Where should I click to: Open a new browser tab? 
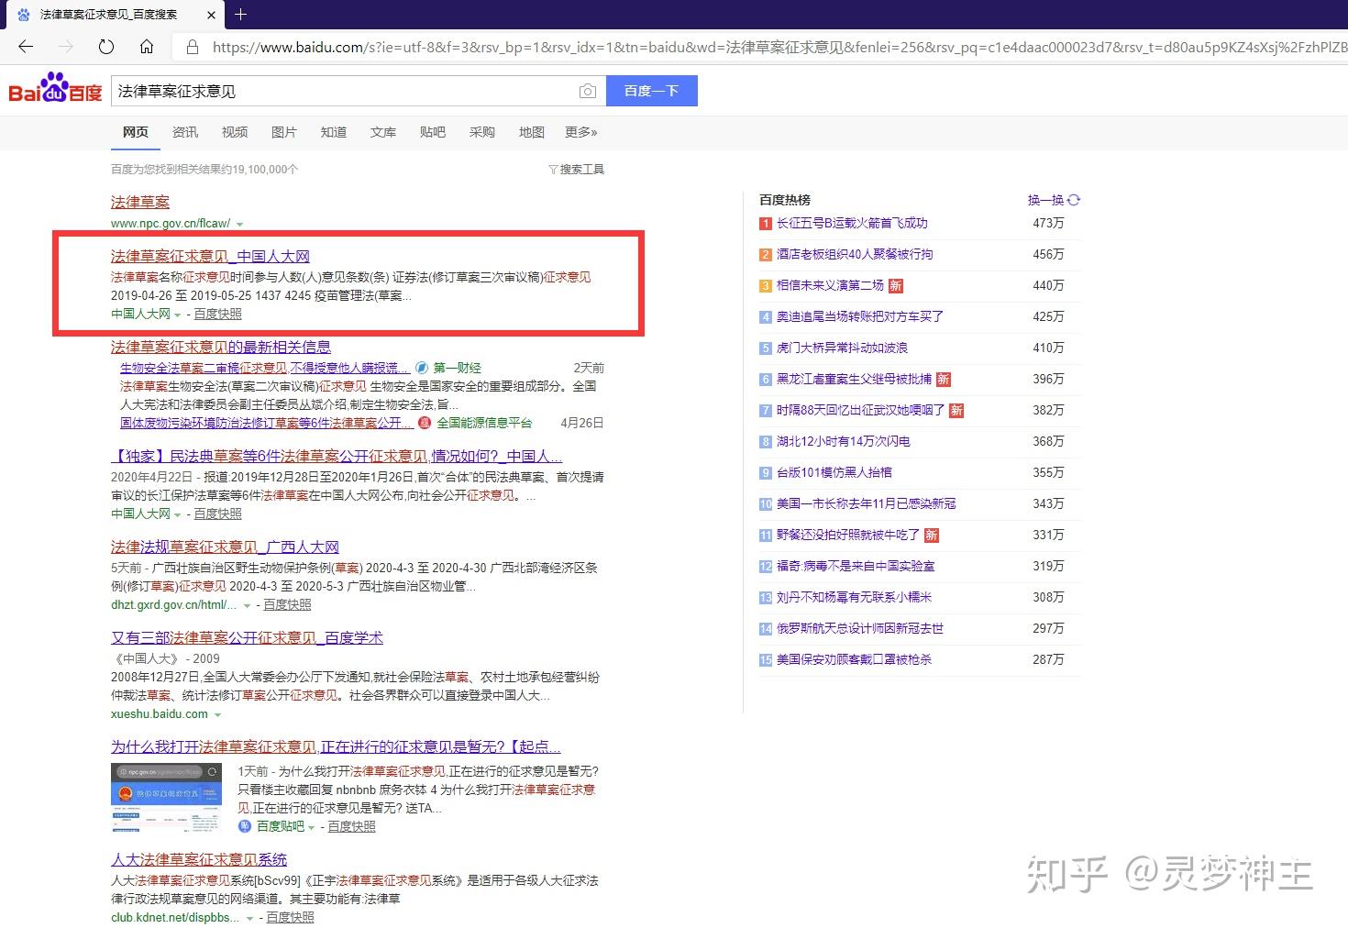pyautogui.click(x=240, y=14)
